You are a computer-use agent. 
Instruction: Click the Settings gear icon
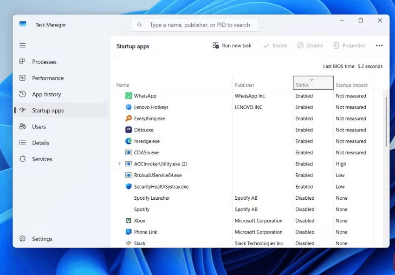[x=22, y=238]
